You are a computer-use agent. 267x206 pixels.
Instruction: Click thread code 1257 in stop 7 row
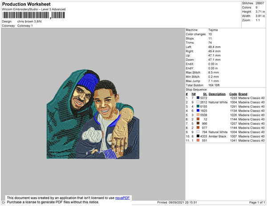point(234,123)
